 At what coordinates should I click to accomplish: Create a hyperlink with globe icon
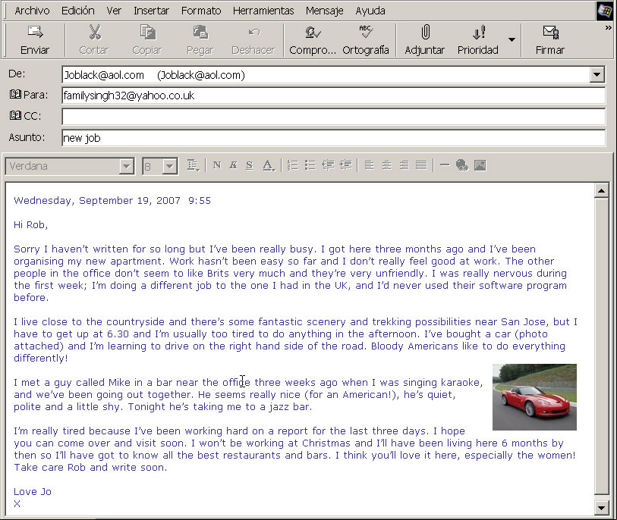462,165
